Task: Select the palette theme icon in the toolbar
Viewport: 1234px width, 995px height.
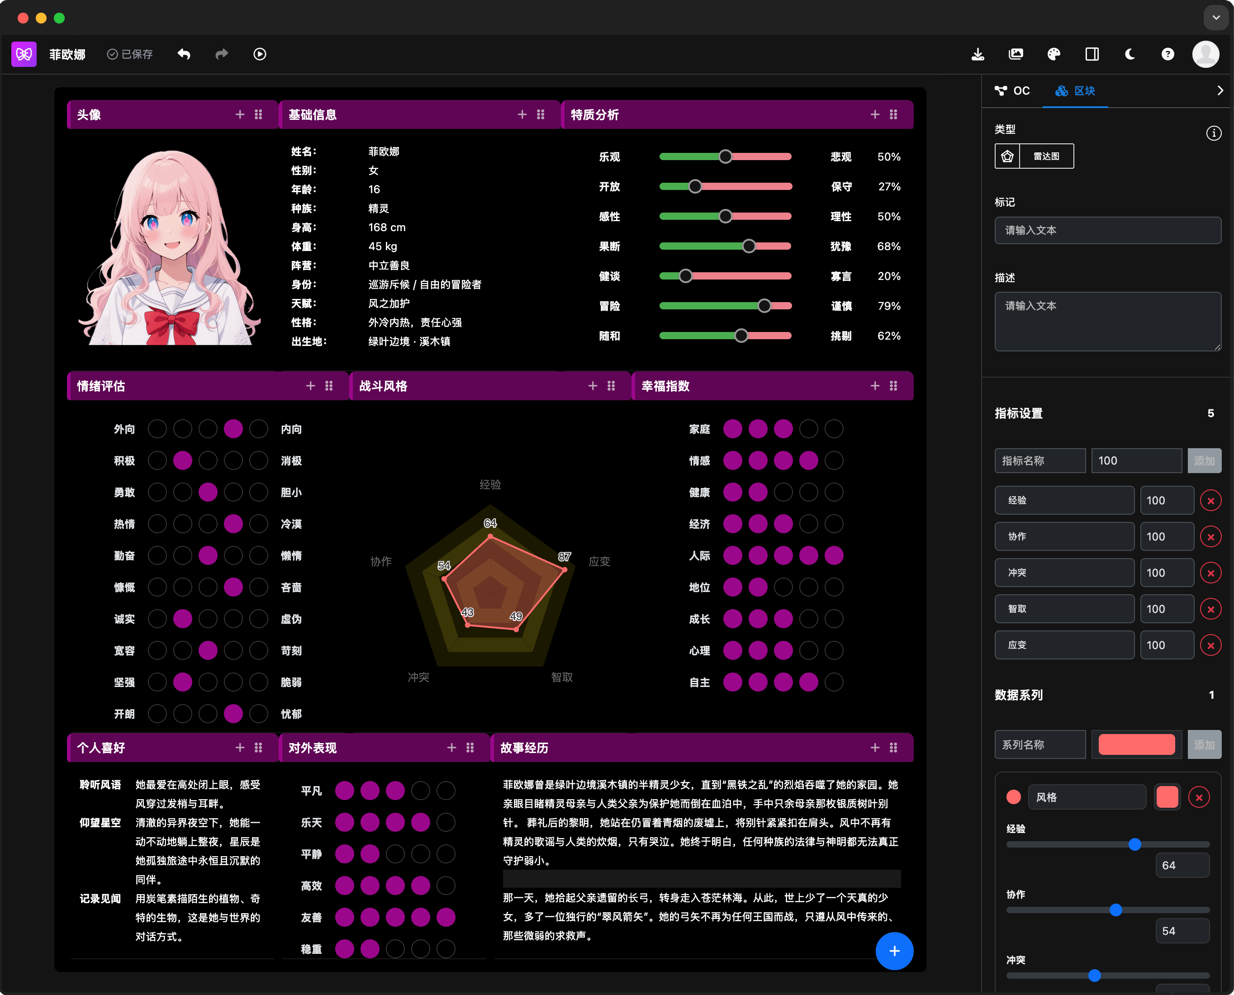Action: [1054, 54]
